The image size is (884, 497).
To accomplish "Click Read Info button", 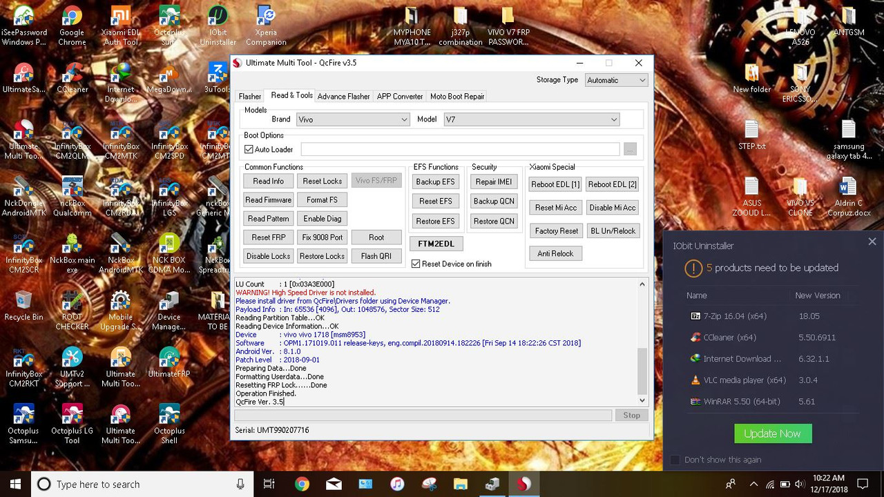I will pos(268,181).
